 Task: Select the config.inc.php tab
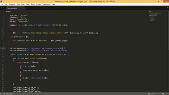point(12,8)
